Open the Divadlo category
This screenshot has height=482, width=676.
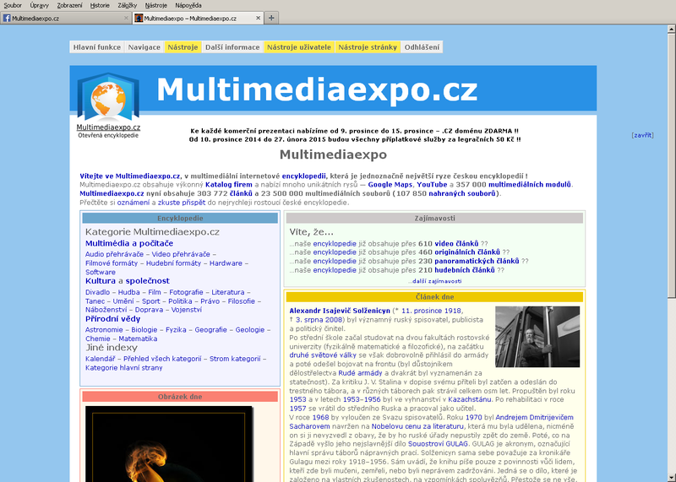click(97, 292)
